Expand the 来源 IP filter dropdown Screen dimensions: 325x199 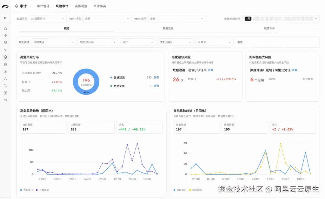pos(214,42)
